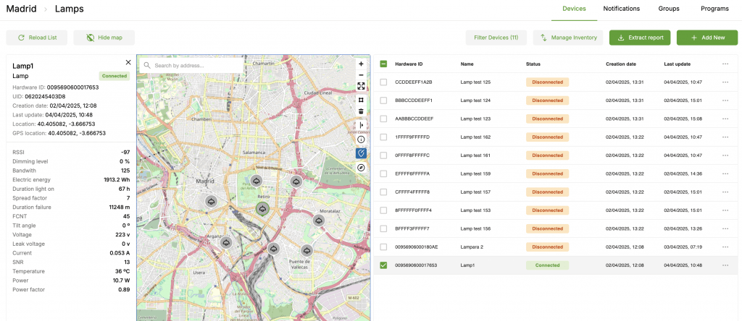The width and height of the screenshot is (742, 321).
Task: Open more options for Lamp test 125
Action: [x=725, y=82]
